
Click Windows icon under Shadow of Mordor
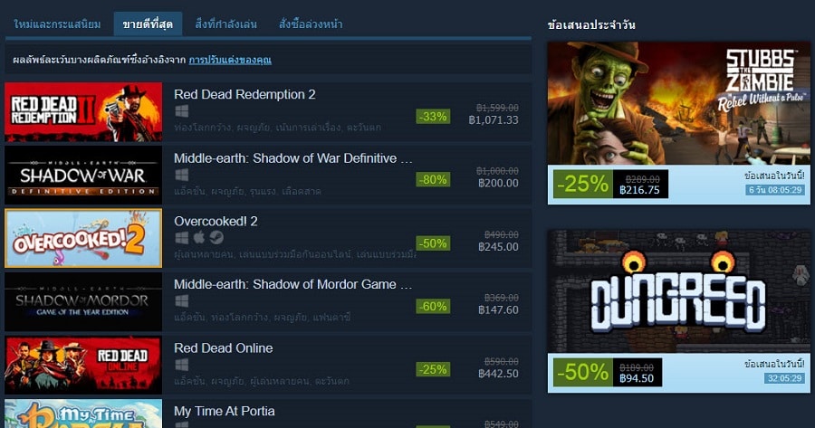point(181,301)
